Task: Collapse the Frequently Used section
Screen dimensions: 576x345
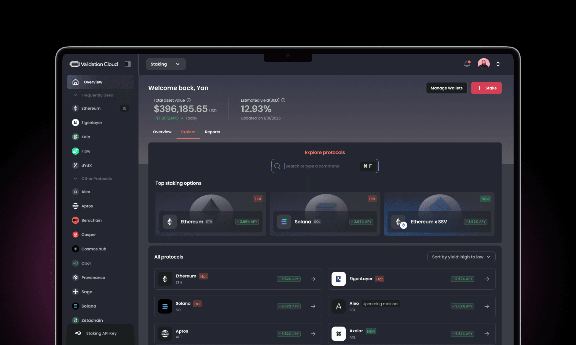Action: pyautogui.click(x=75, y=95)
